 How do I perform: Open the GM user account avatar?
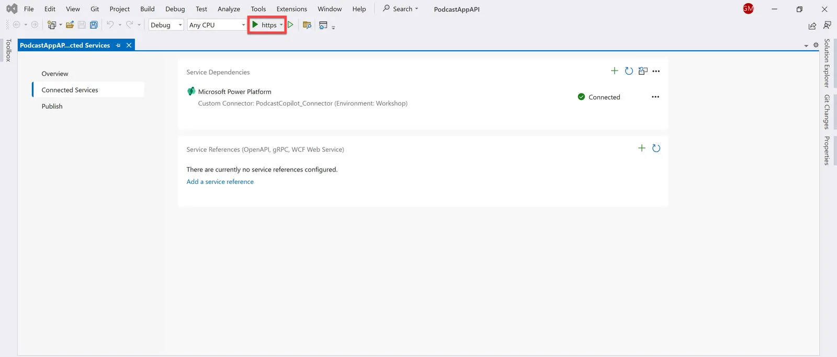(x=749, y=8)
